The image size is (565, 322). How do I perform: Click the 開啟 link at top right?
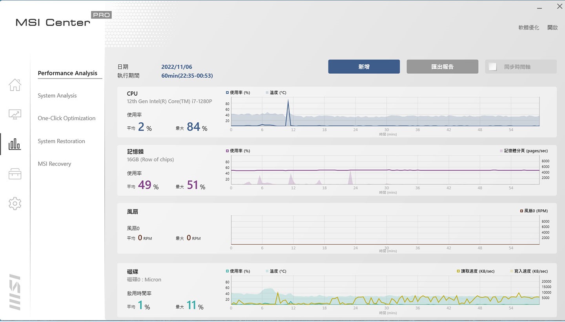(553, 27)
